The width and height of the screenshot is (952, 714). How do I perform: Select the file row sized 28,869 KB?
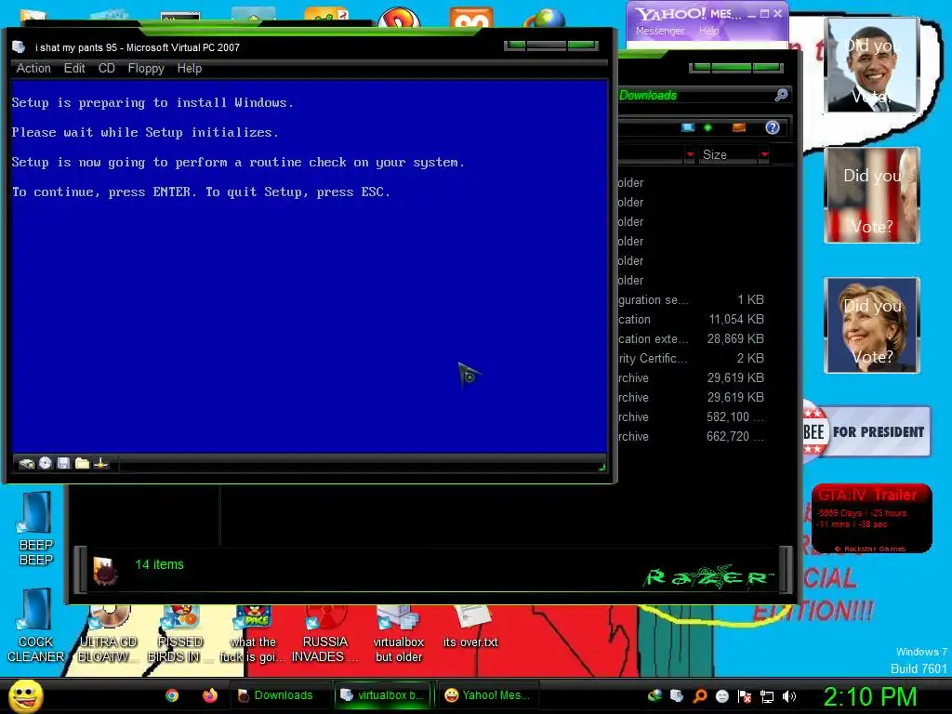(692, 338)
